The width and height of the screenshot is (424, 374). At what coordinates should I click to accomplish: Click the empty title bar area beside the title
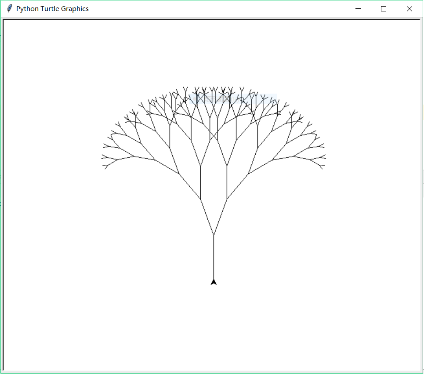(220, 9)
